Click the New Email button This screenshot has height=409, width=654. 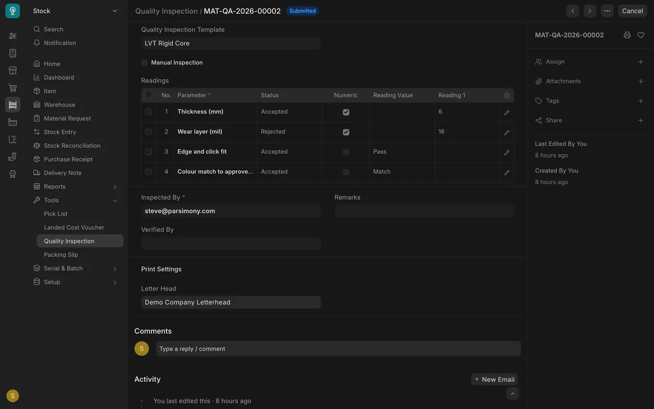pos(494,379)
